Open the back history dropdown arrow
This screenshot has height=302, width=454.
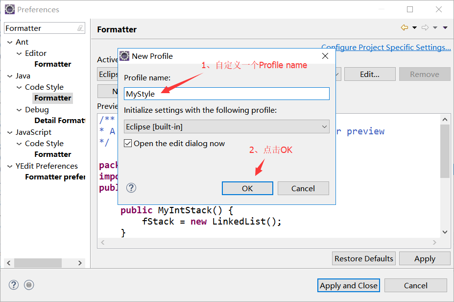(x=414, y=27)
